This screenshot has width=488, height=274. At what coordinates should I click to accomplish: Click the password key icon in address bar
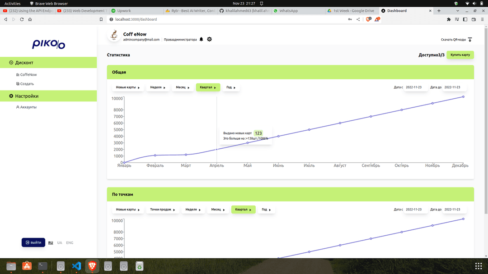click(x=350, y=19)
